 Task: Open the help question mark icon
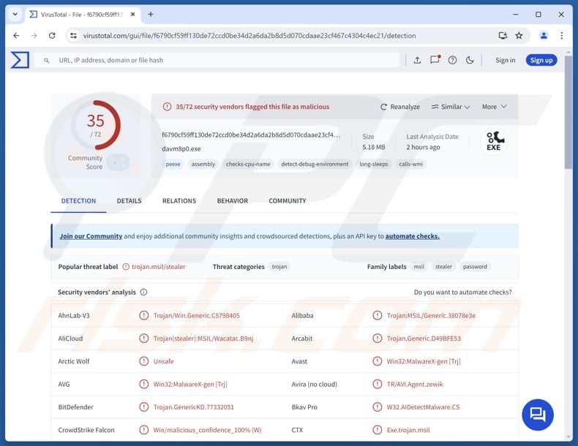pos(452,60)
